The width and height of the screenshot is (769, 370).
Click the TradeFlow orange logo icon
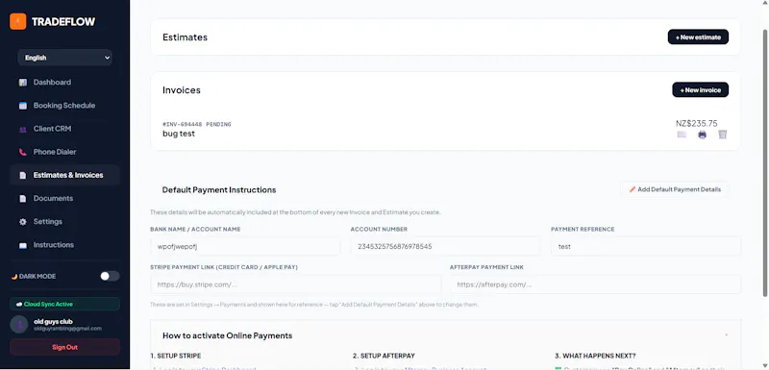[x=17, y=21]
